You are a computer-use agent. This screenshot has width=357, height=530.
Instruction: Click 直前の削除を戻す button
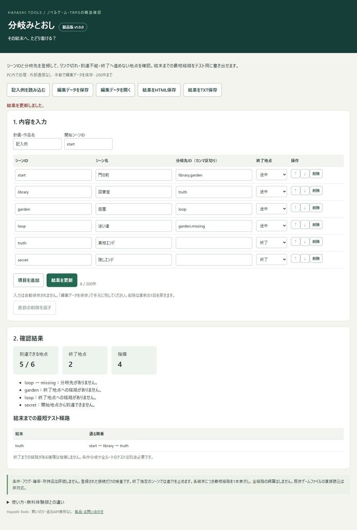pos(35,307)
